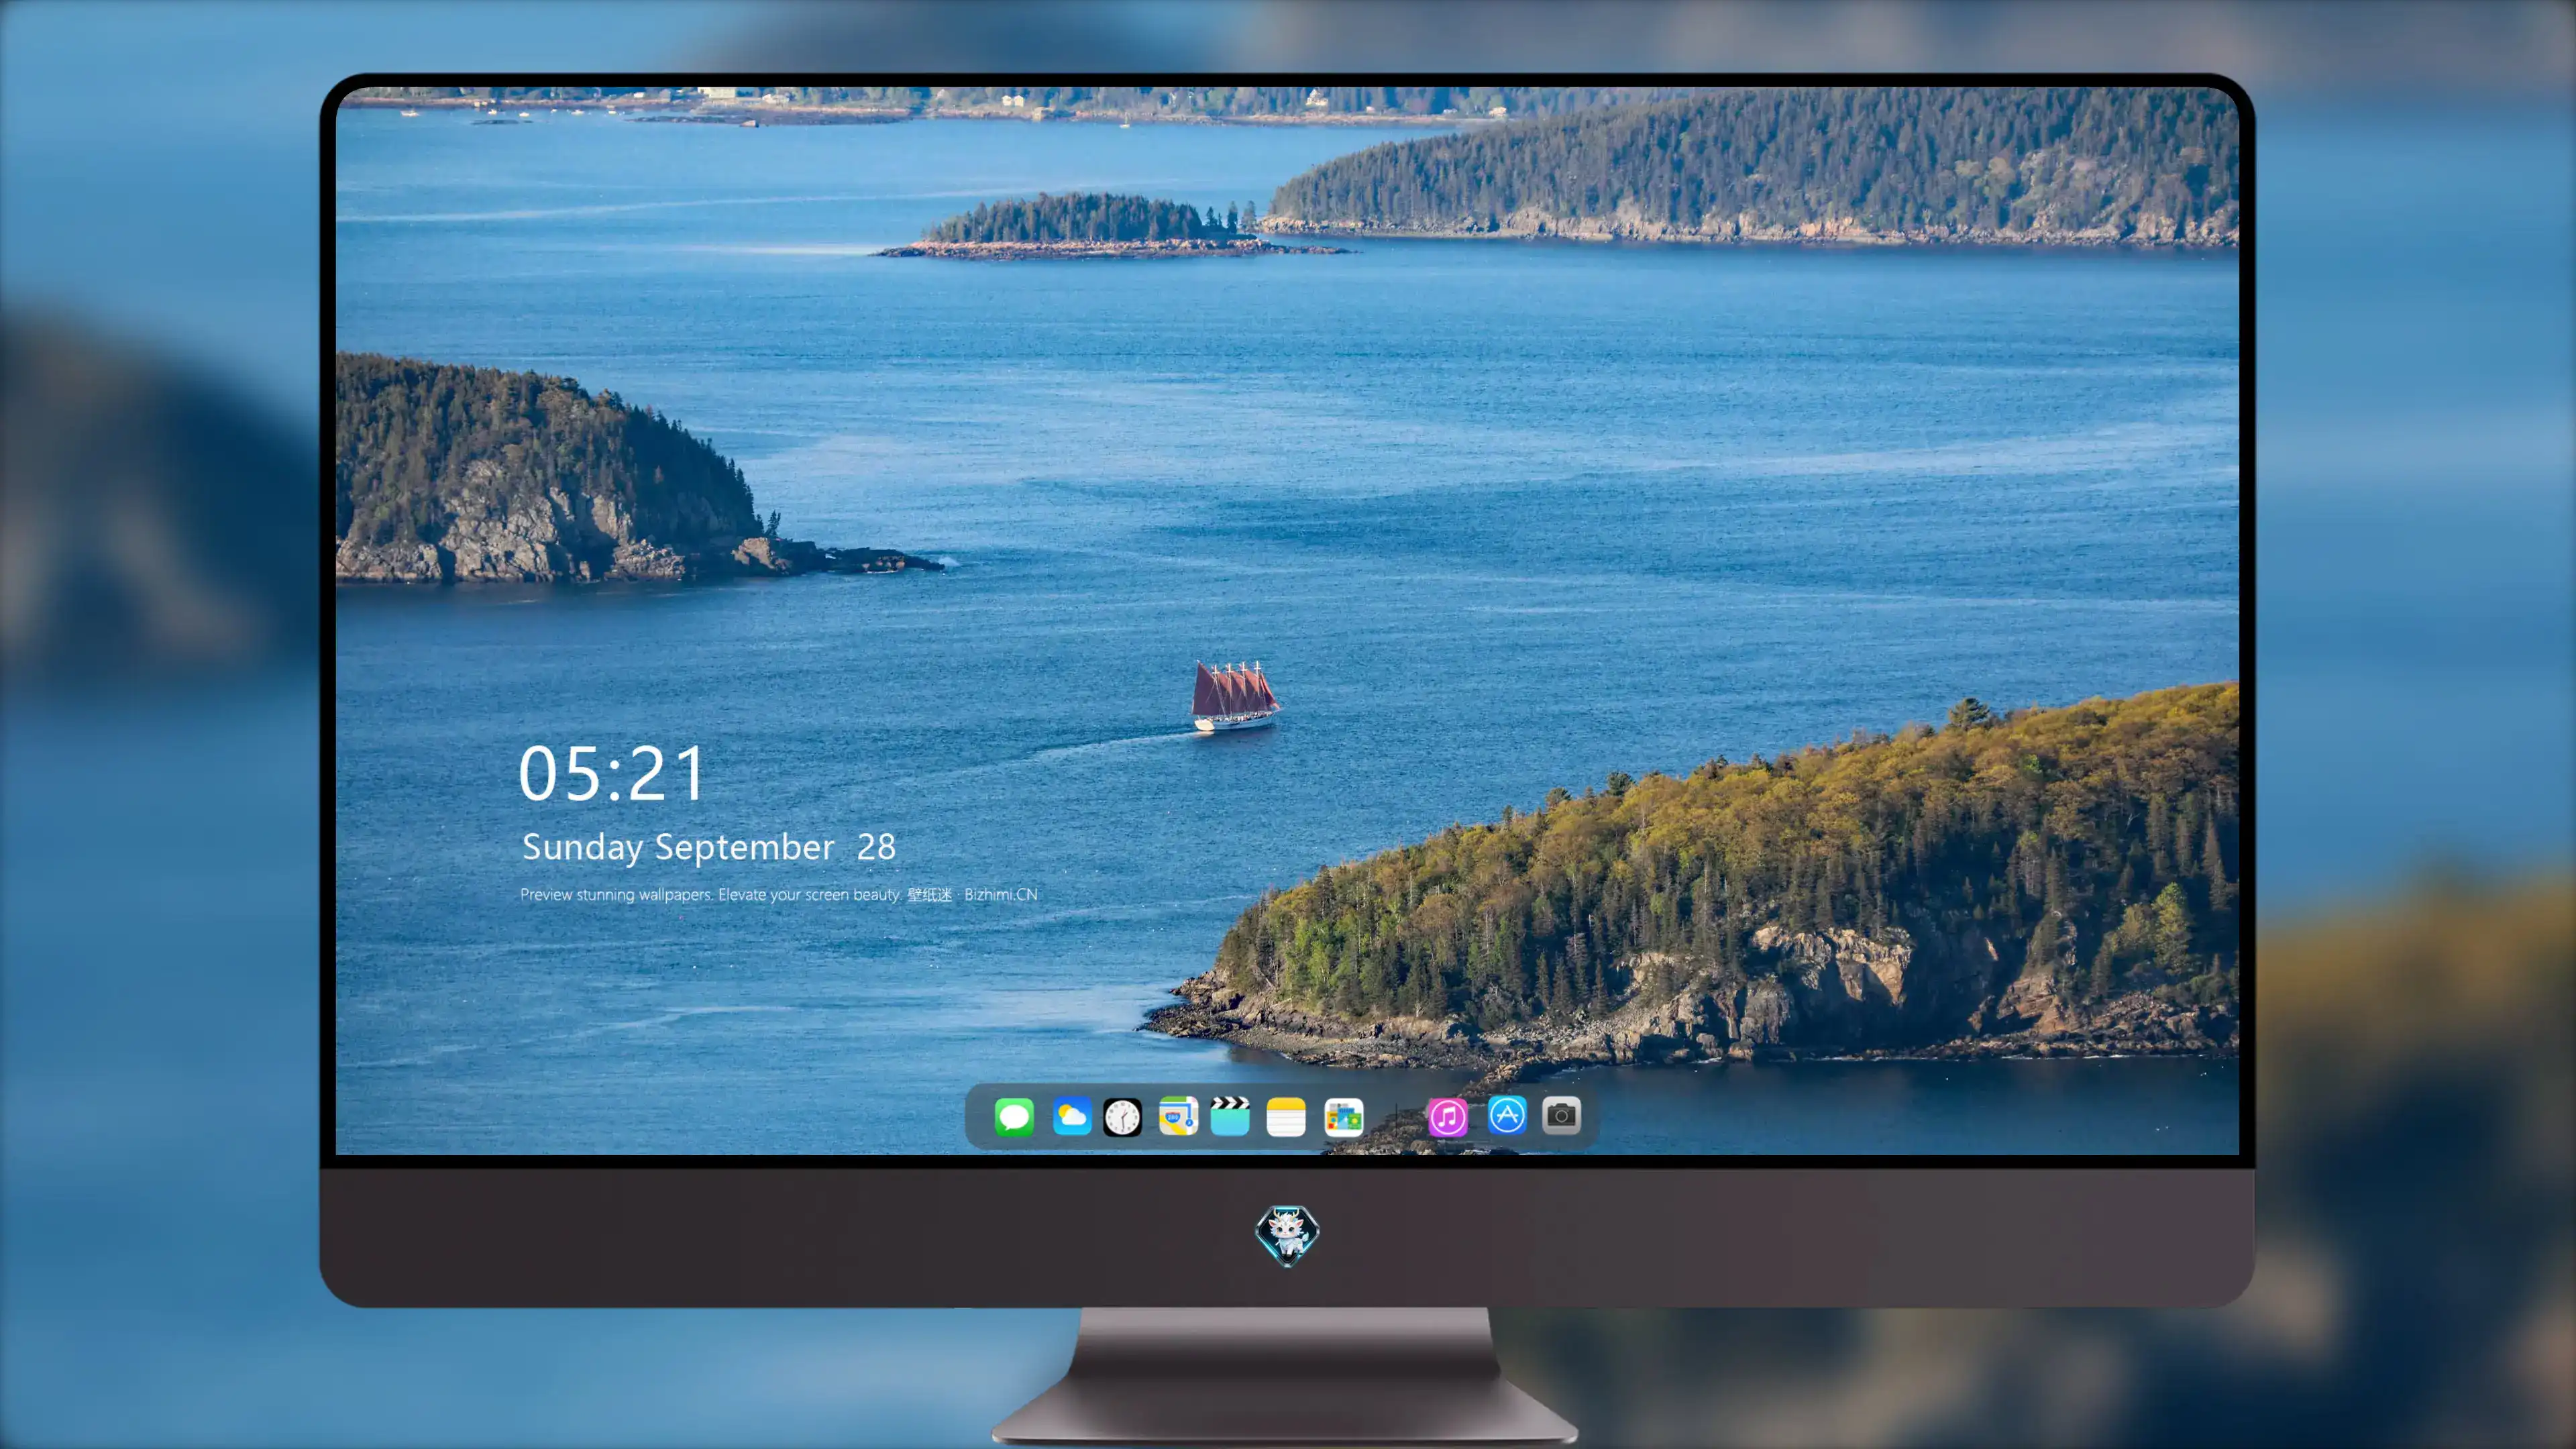Open the blue App Store icon
The width and height of the screenshot is (2576, 1449).
(x=1507, y=1115)
